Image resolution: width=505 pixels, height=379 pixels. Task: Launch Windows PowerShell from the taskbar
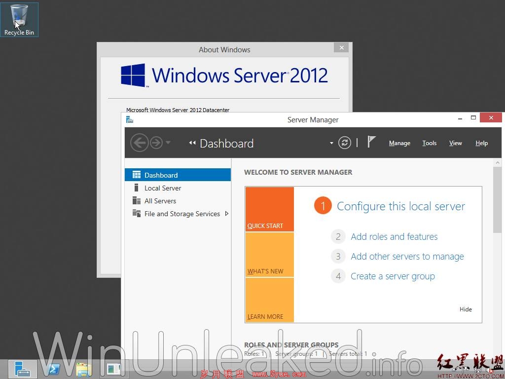pos(53,369)
